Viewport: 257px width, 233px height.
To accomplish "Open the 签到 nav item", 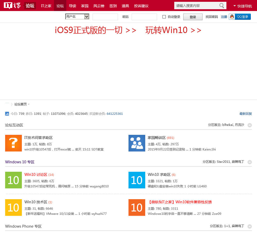I will click(113, 6).
